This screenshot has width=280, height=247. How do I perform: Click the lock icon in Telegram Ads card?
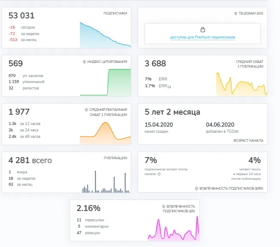coord(203,30)
